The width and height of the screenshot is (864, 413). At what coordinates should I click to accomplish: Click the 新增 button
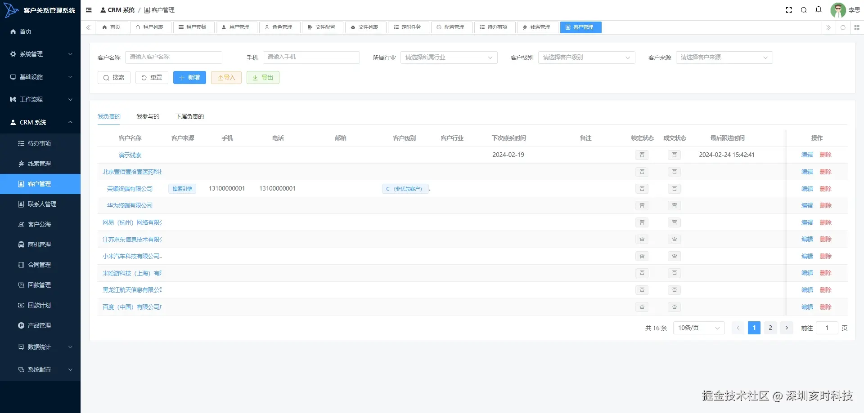tap(189, 78)
